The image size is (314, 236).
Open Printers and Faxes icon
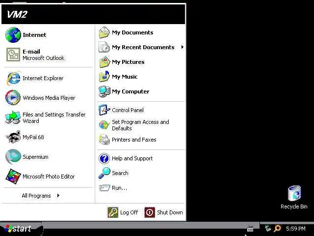[105, 140]
